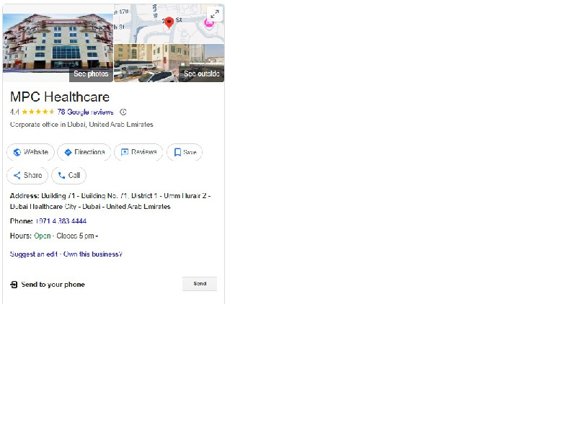Open the MPC Healthcare Website button
Image resolution: width=571 pixels, height=441 pixels.
click(x=30, y=152)
